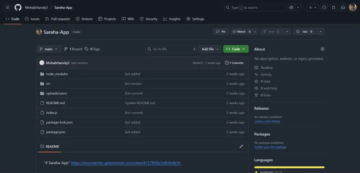Pin the repository with Pin button
The width and height of the screenshot is (360, 173).
(220, 32)
